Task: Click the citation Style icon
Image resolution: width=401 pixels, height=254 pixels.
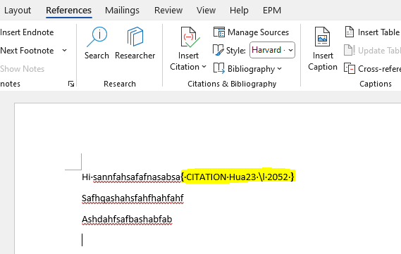Action: click(x=218, y=50)
